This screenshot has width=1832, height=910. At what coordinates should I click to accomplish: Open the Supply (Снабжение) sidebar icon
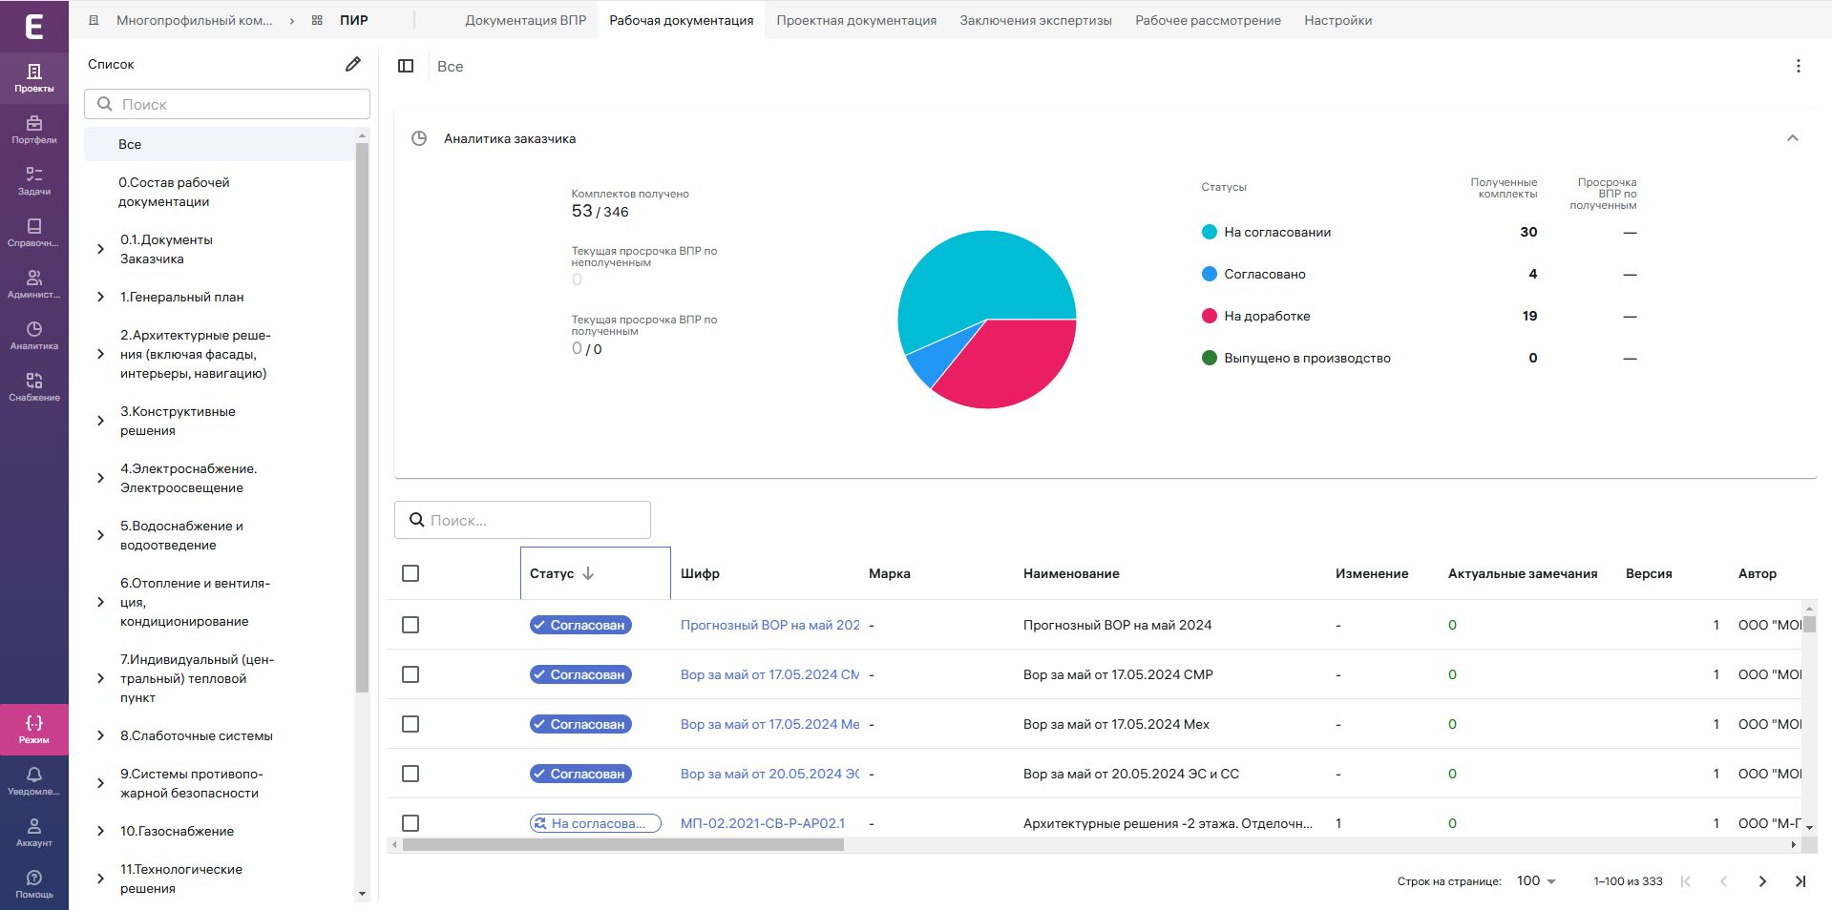[34, 386]
